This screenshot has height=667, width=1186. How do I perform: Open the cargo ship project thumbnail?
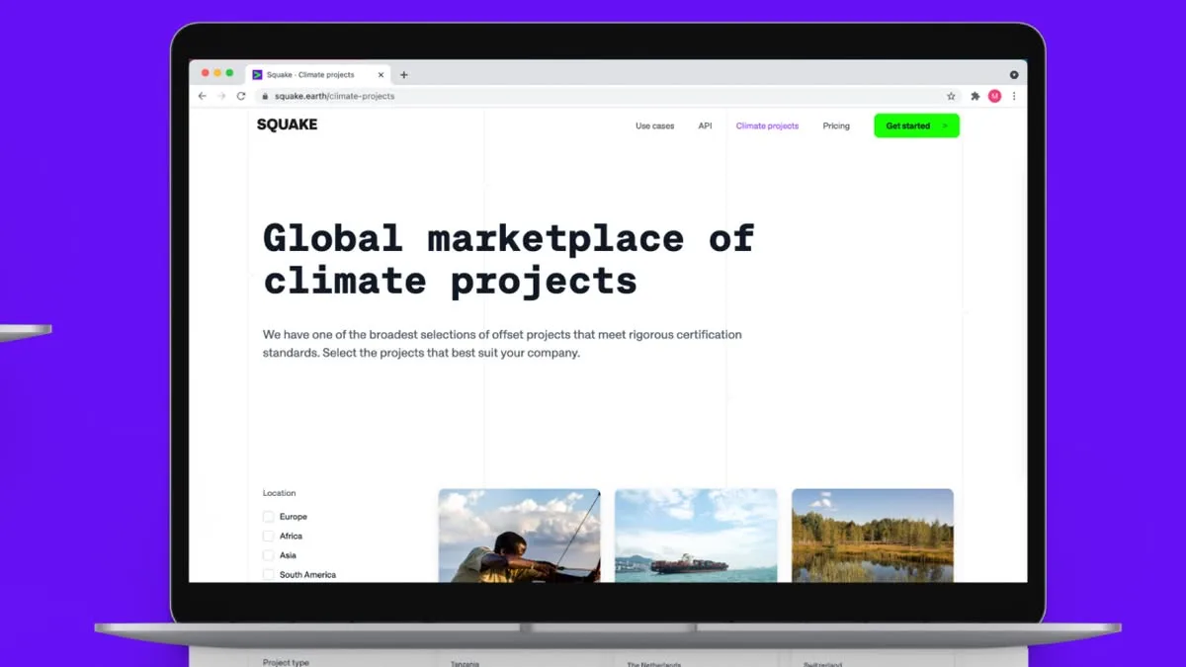[x=696, y=536]
